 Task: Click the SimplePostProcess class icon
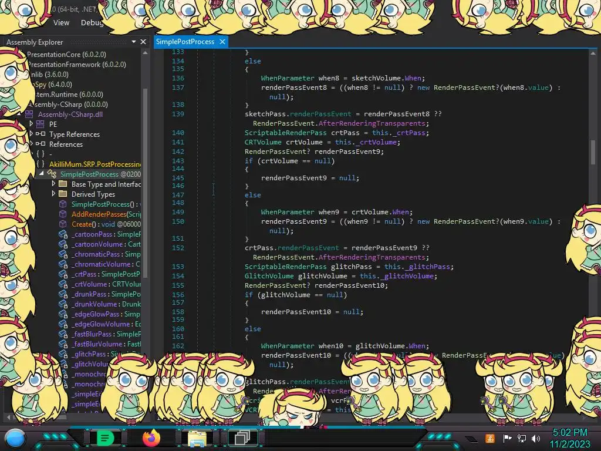click(52, 174)
